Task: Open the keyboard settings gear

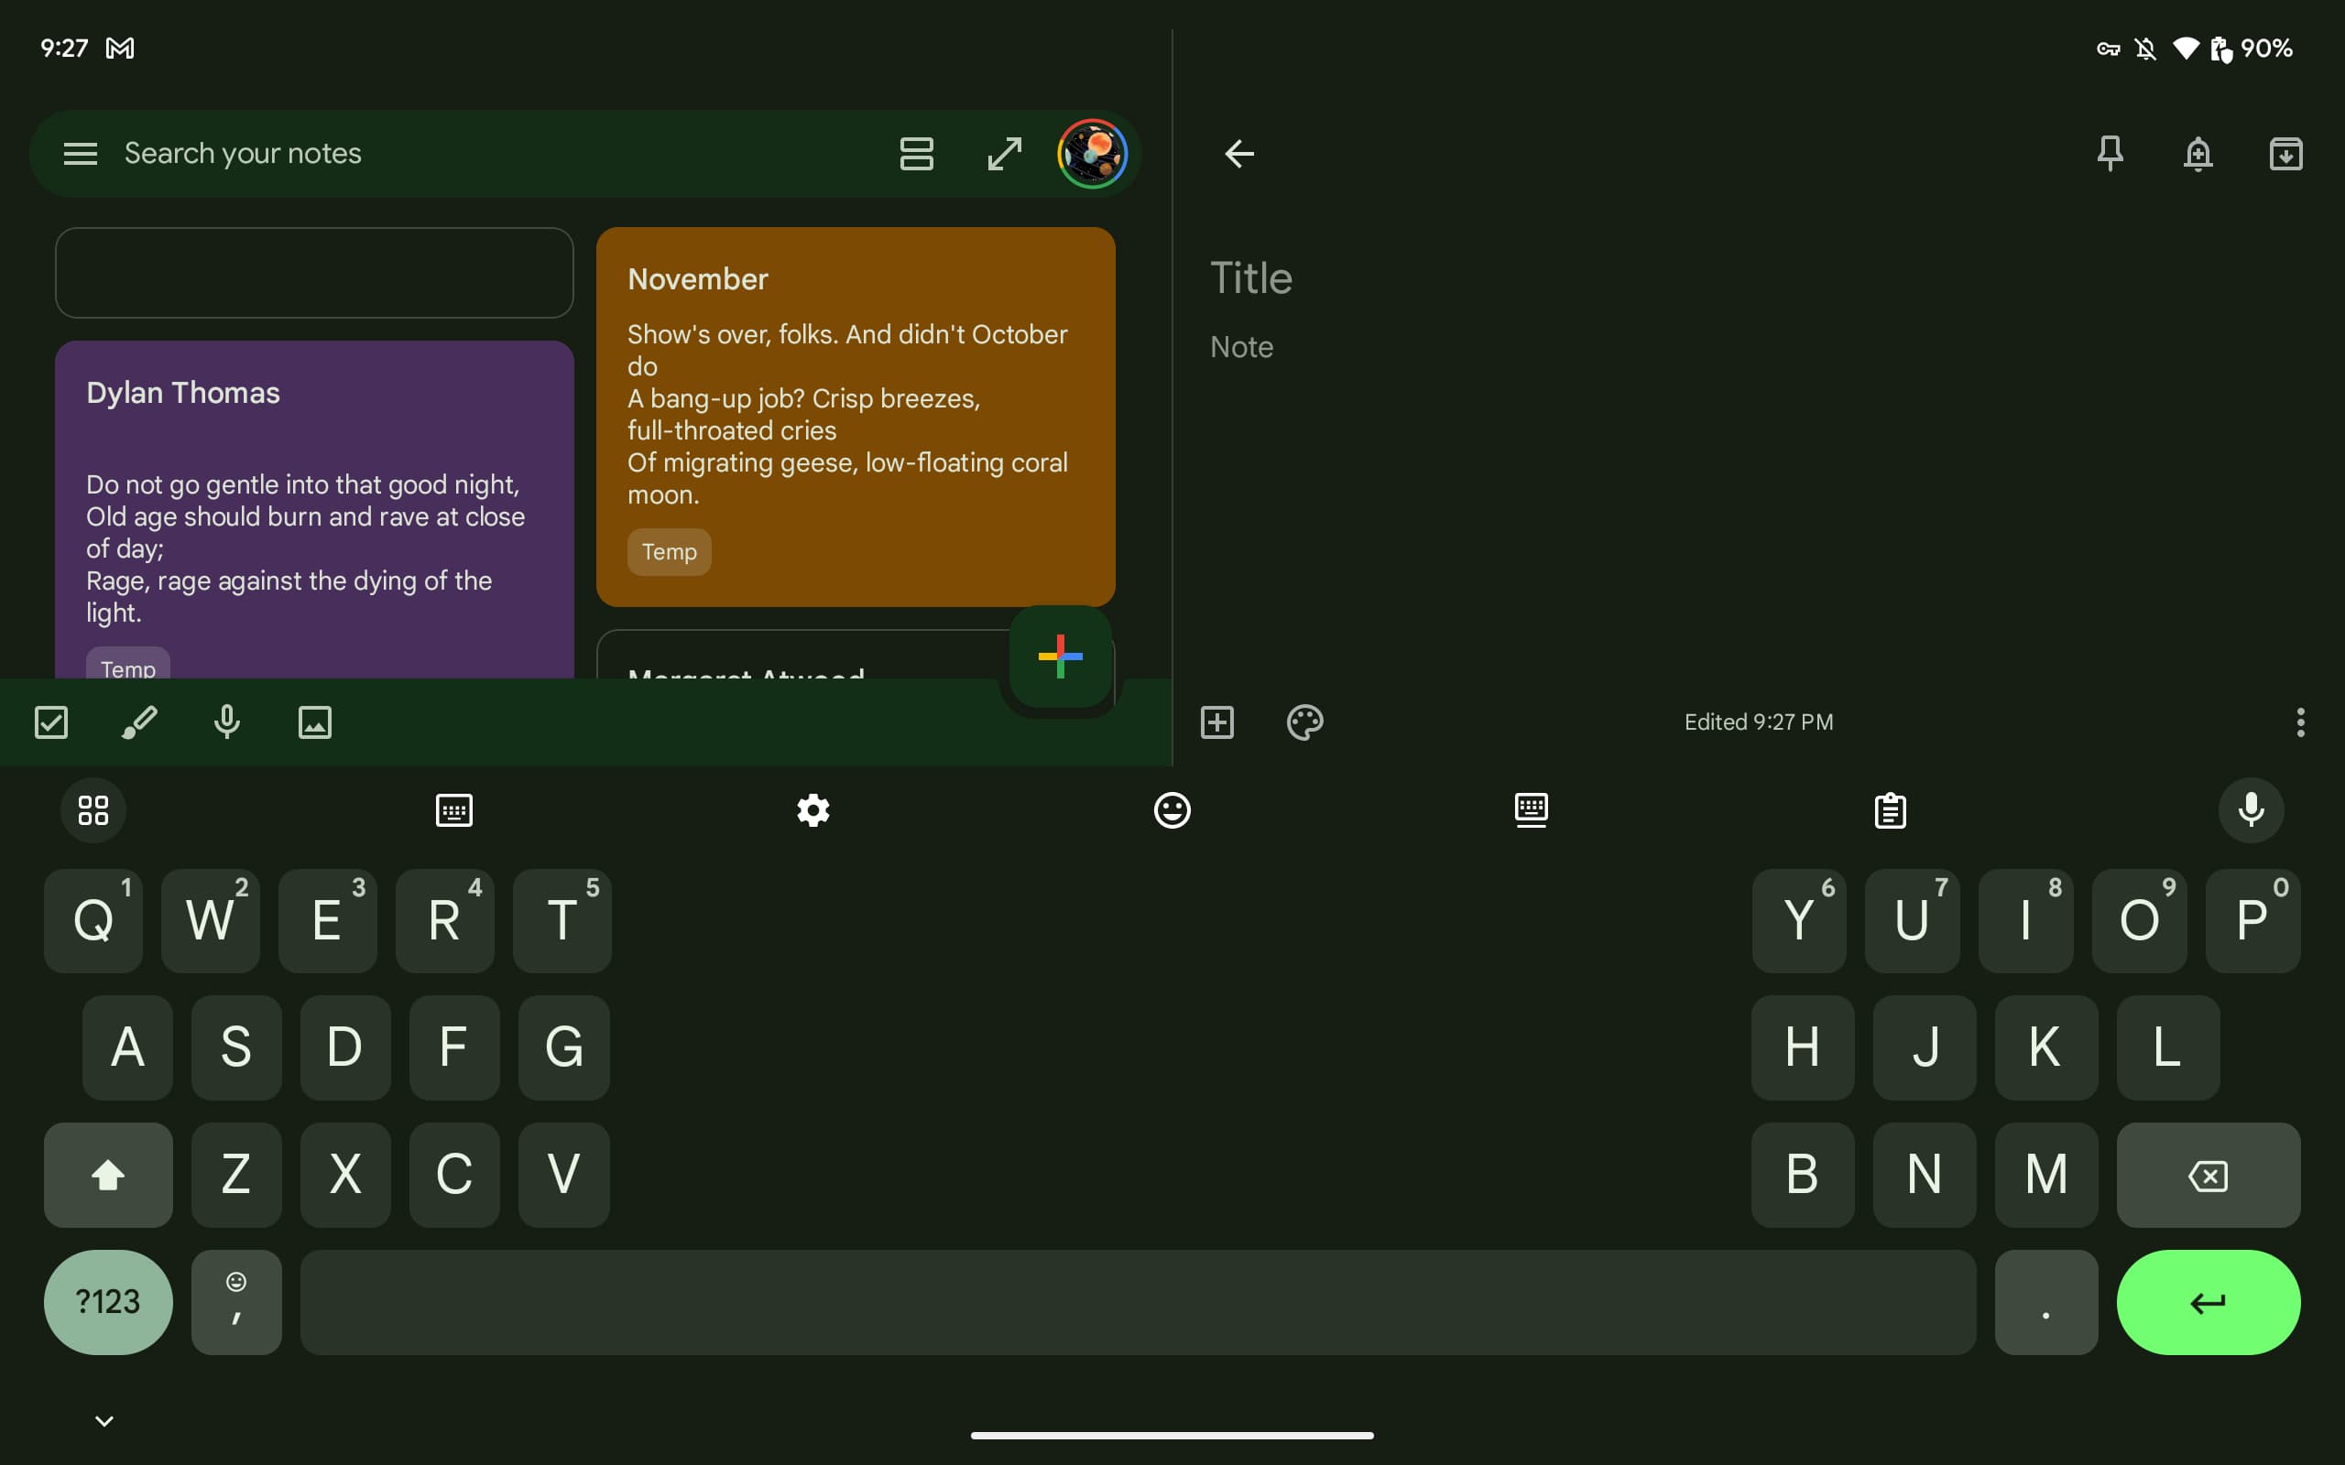Action: click(813, 810)
